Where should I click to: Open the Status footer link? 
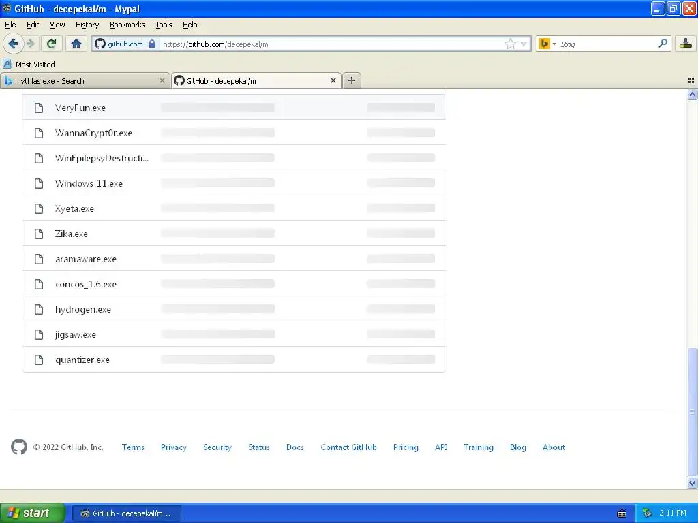click(258, 447)
